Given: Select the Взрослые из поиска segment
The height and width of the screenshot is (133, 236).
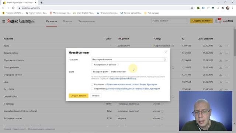Looking at the screenshot, I should point(13,118).
